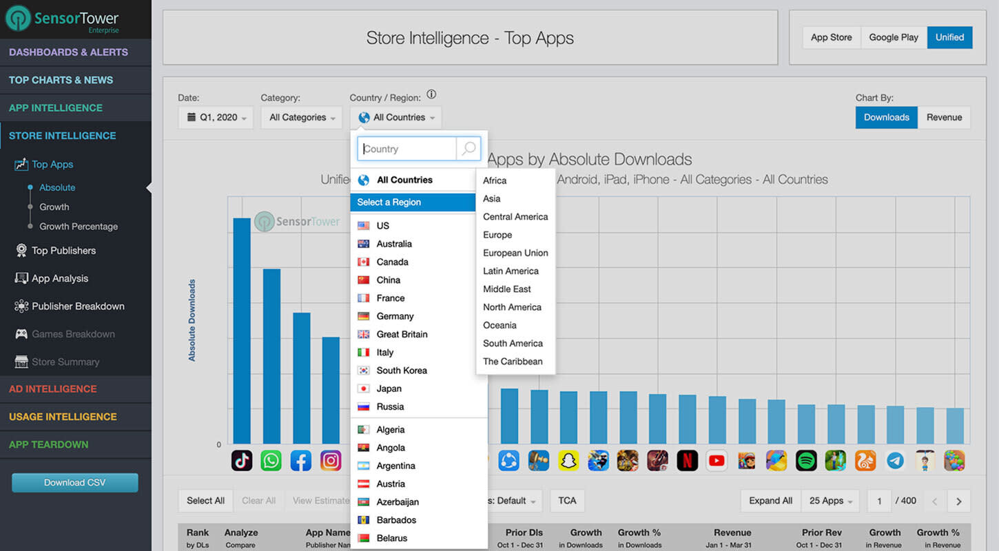This screenshot has width=999, height=551.
Task: Click the TikTok app icon below the chart
Action: [x=242, y=460]
